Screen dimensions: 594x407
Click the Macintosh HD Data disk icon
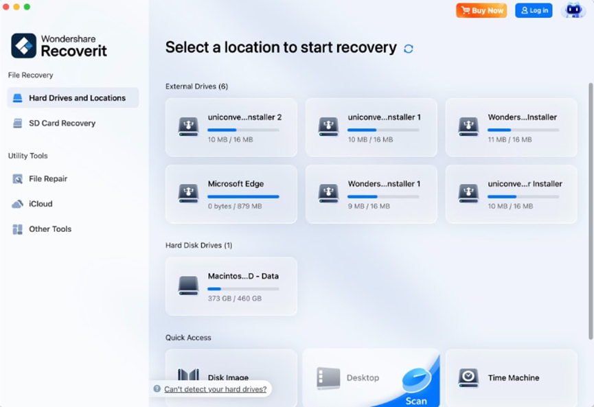[188, 286]
